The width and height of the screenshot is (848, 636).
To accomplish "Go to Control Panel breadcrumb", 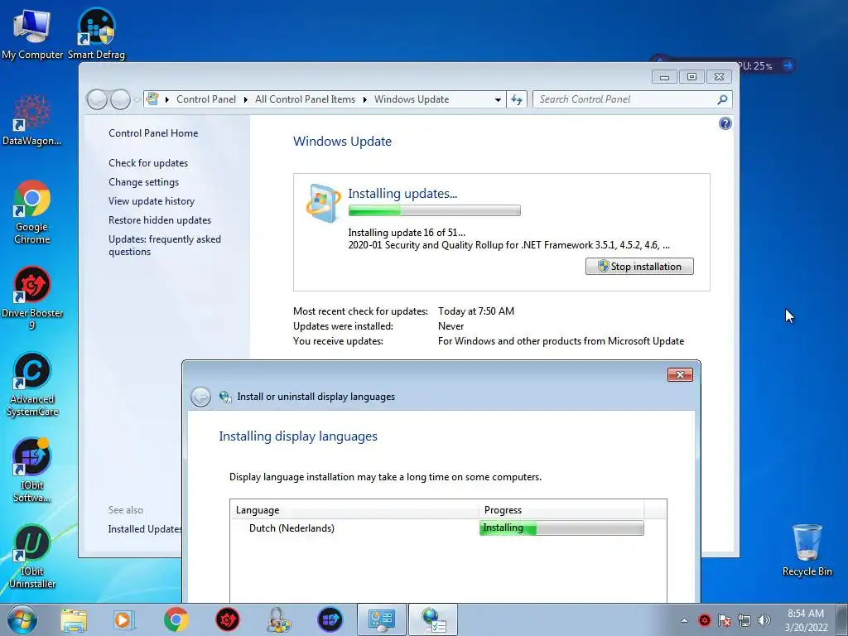I will pyautogui.click(x=206, y=99).
